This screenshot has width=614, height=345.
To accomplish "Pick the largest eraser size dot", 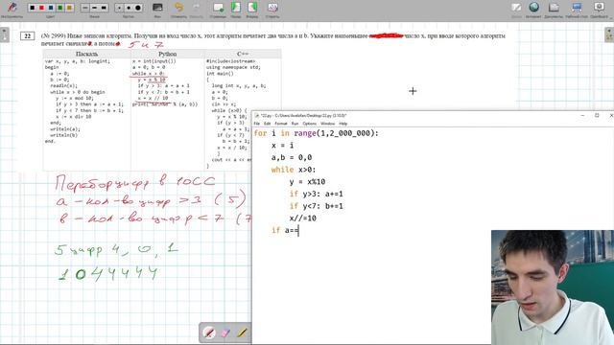I will tap(138, 8).
